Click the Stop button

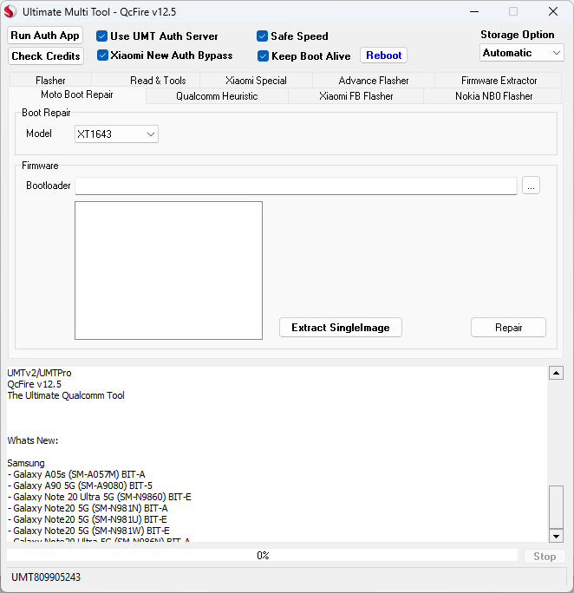545,557
